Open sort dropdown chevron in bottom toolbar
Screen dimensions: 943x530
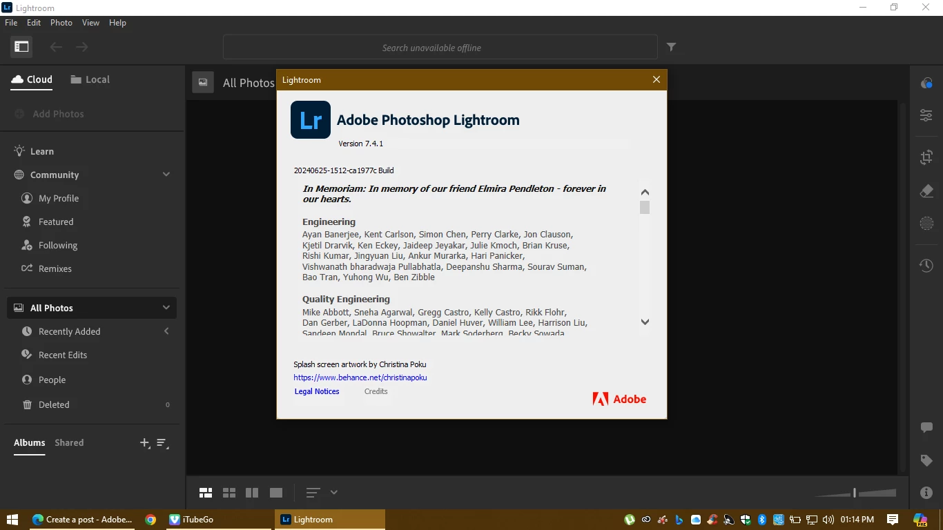tap(334, 493)
